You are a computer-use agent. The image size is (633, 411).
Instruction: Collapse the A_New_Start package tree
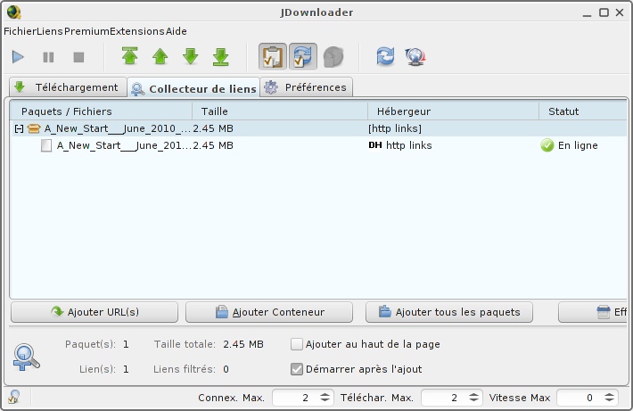18,128
